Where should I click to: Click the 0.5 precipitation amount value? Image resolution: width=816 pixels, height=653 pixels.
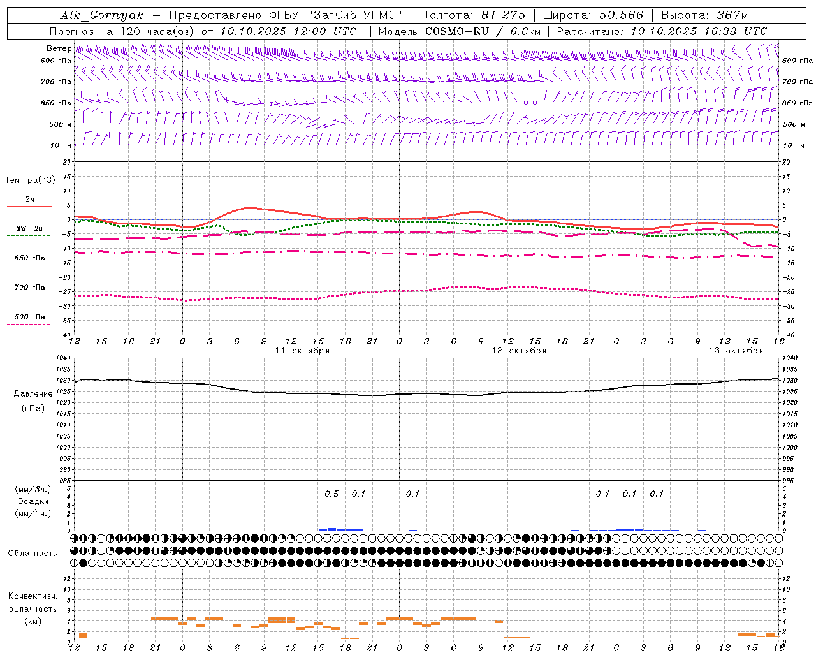click(331, 494)
